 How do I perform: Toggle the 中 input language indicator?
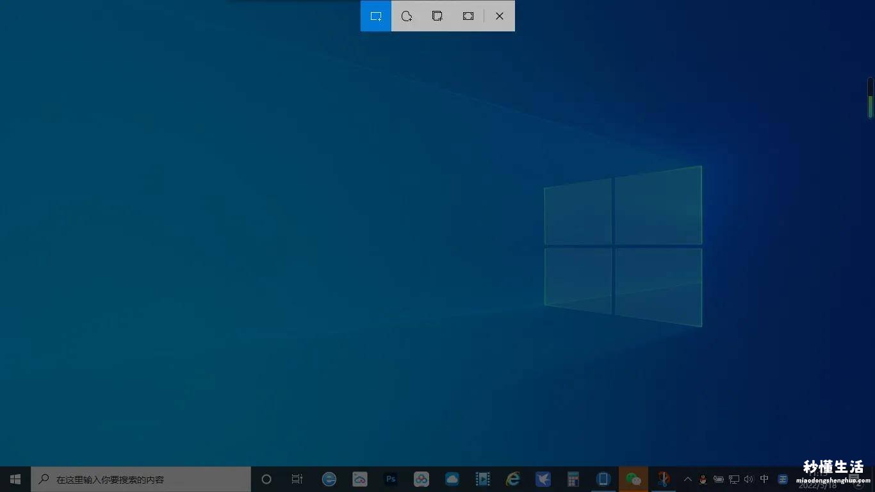[x=764, y=479]
